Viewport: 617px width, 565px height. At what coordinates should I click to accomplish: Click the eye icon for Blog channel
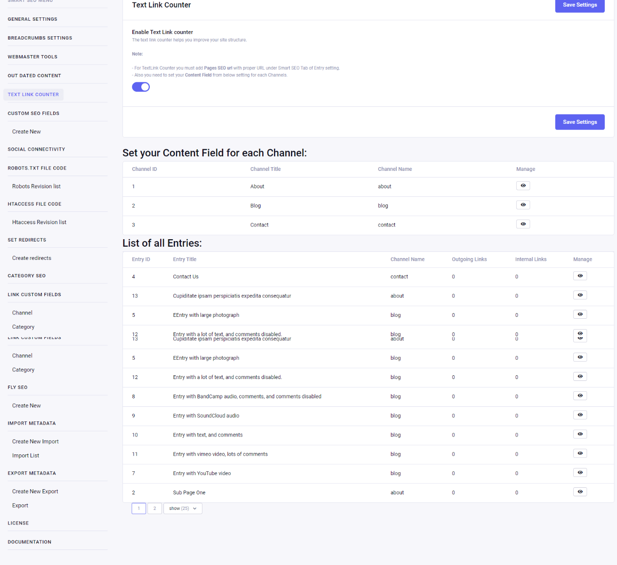pyautogui.click(x=523, y=205)
